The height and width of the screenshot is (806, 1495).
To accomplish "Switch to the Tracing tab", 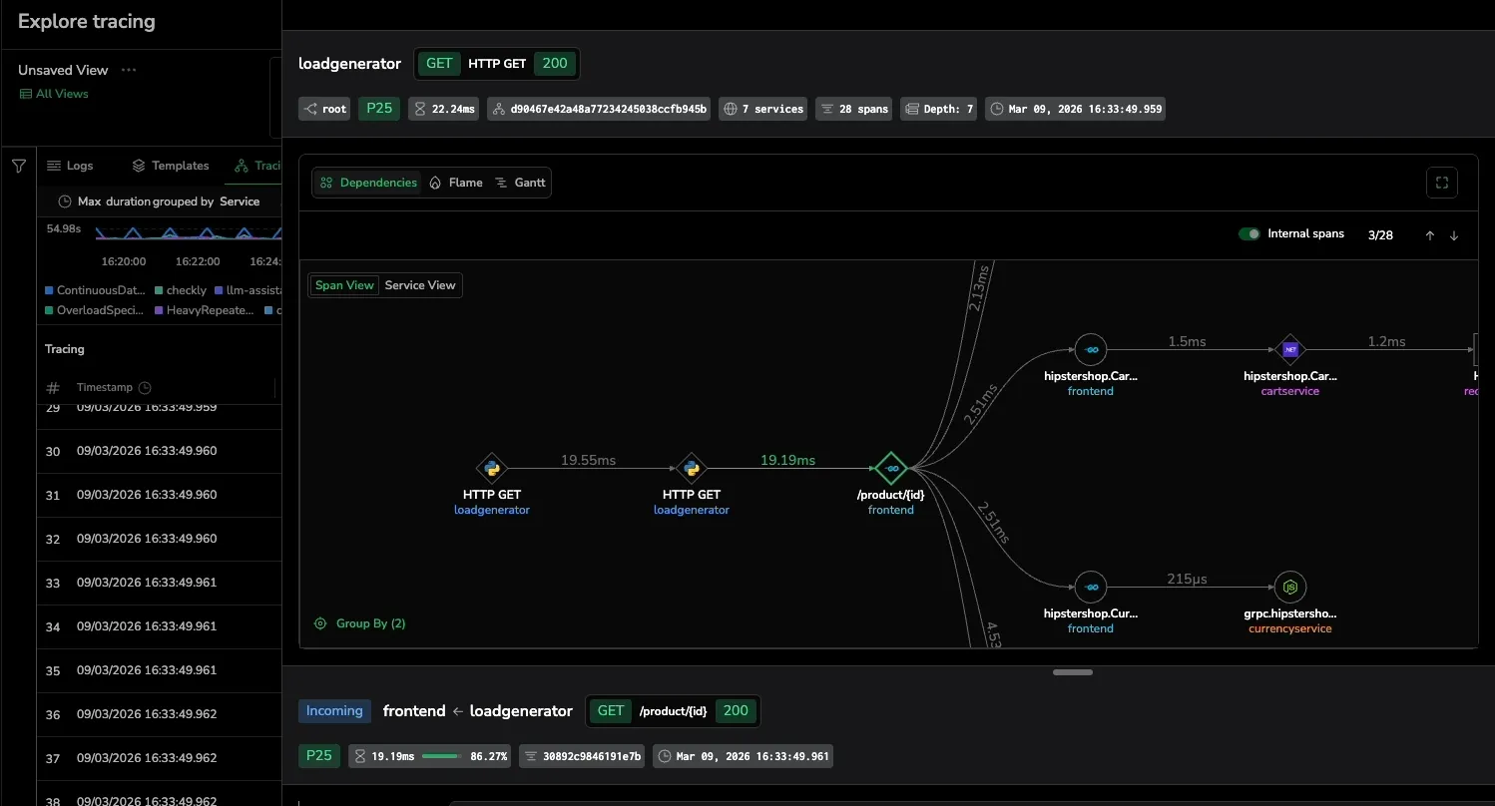I will [257, 166].
